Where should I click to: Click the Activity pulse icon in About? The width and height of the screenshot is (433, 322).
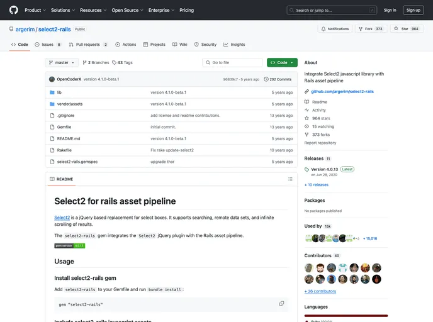coord(306,110)
